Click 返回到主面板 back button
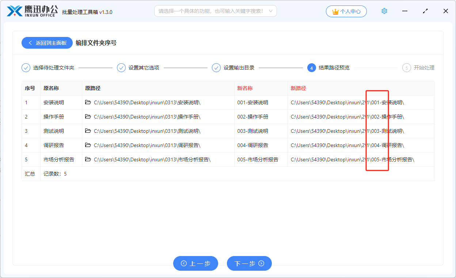Screen dimensions: 456x278 click(x=47, y=43)
